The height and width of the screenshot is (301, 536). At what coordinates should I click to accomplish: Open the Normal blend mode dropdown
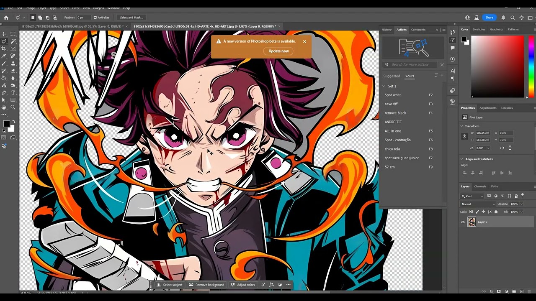pos(477,204)
